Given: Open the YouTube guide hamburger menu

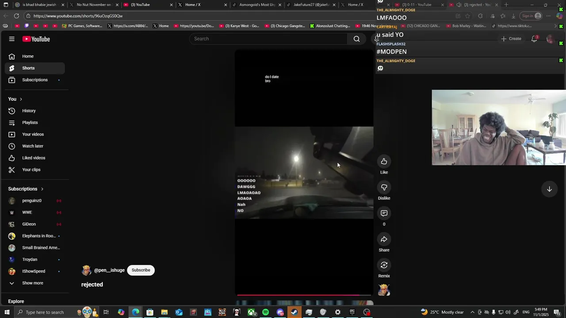Looking at the screenshot, I should click(x=12, y=39).
